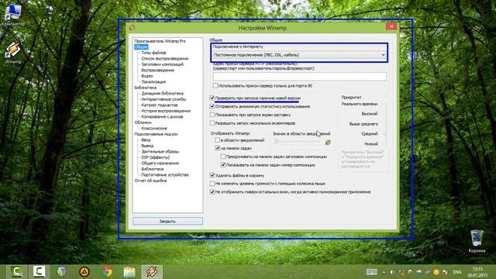Select Проигрыватель Winamp Pro in the tree
Image resolution: width=496 pixels, height=279 pixels.
pos(160,41)
